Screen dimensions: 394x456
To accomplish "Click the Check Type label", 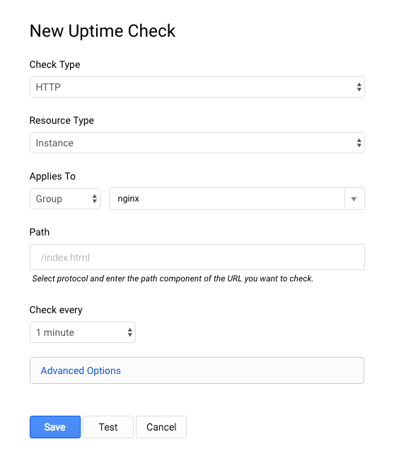I will click(x=54, y=64).
